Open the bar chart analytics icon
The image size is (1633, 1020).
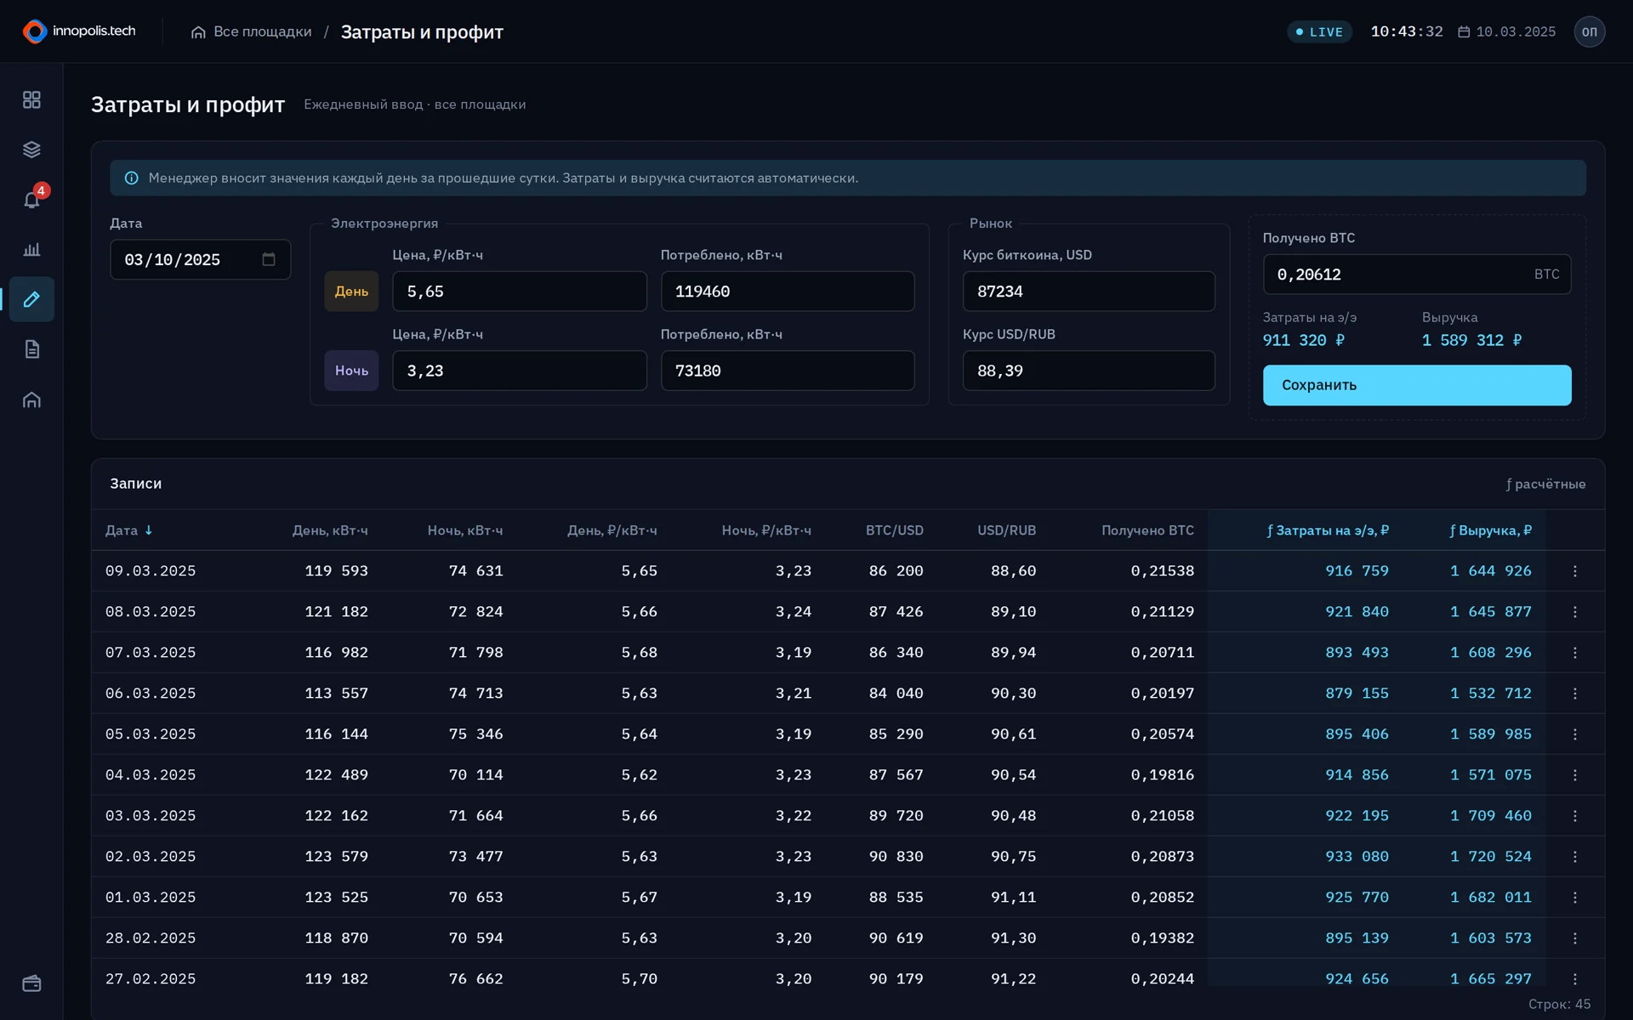[31, 249]
